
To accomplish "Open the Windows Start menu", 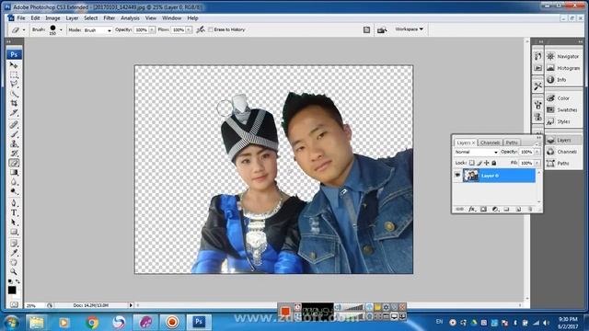I will coord(11,323).
